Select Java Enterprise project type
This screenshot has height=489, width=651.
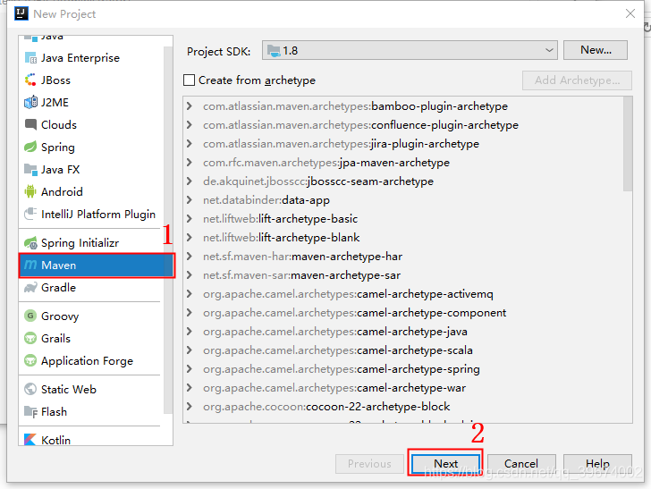pyautogui.click(x=91, y=58)
